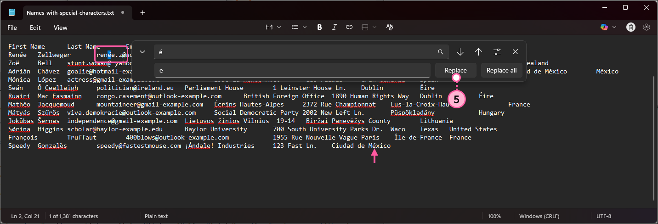Open the View menu
Image resolution: width=658 pixels, height=224 pixels.
61,28
